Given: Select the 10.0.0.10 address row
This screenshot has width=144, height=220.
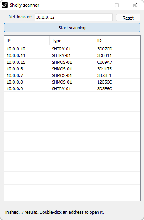Looking at the screenshot, I should [x=72, y=49].
